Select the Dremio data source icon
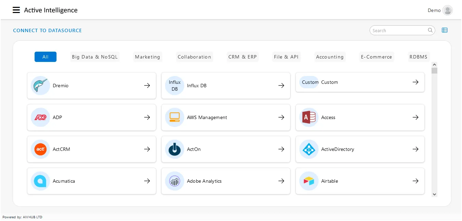Viewport: 462px width, 221px height. 40,86
